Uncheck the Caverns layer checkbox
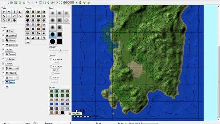220x124 pixels. pyautogui.click(x=3, y=36)
